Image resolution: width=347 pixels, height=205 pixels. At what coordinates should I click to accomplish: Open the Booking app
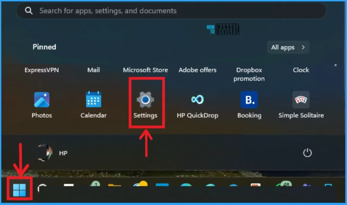pos(249,105)
